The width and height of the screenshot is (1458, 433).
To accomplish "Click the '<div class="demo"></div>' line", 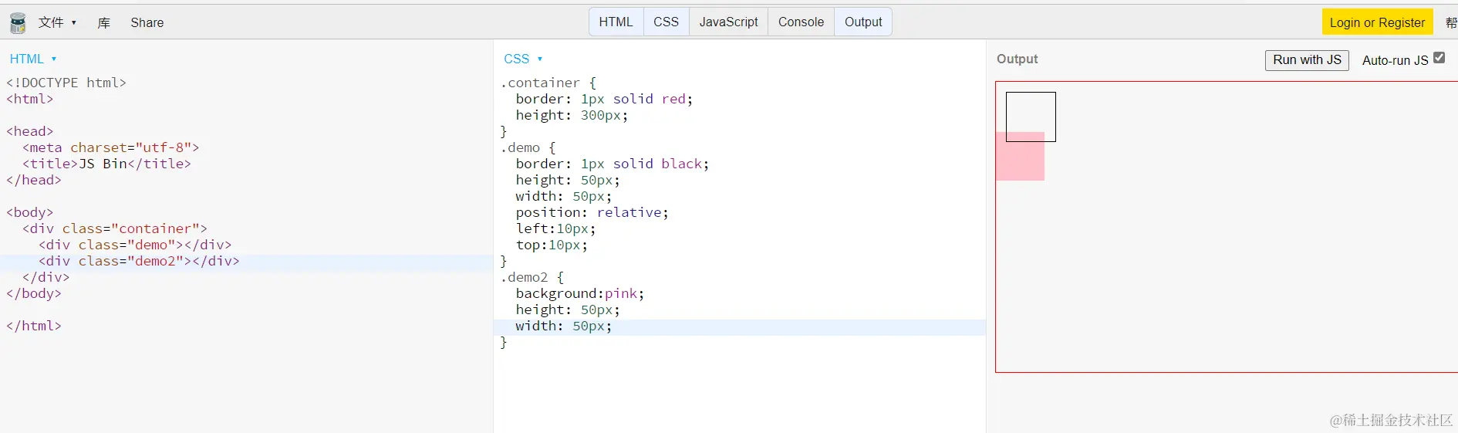I will [135, 245].
